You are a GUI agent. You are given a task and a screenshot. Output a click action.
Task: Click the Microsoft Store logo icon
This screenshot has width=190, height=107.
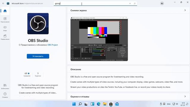click(8, 3)
